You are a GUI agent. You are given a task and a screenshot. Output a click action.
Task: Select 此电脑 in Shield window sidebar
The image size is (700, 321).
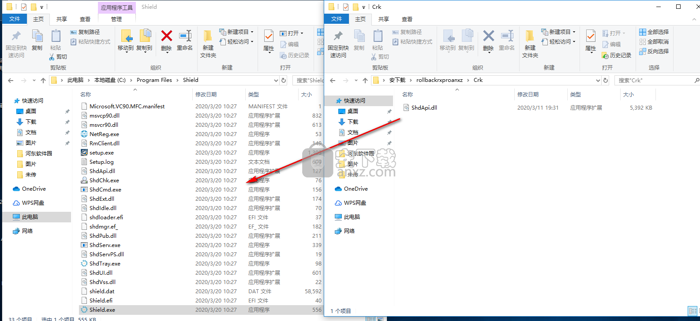click(x=30, y=217)
